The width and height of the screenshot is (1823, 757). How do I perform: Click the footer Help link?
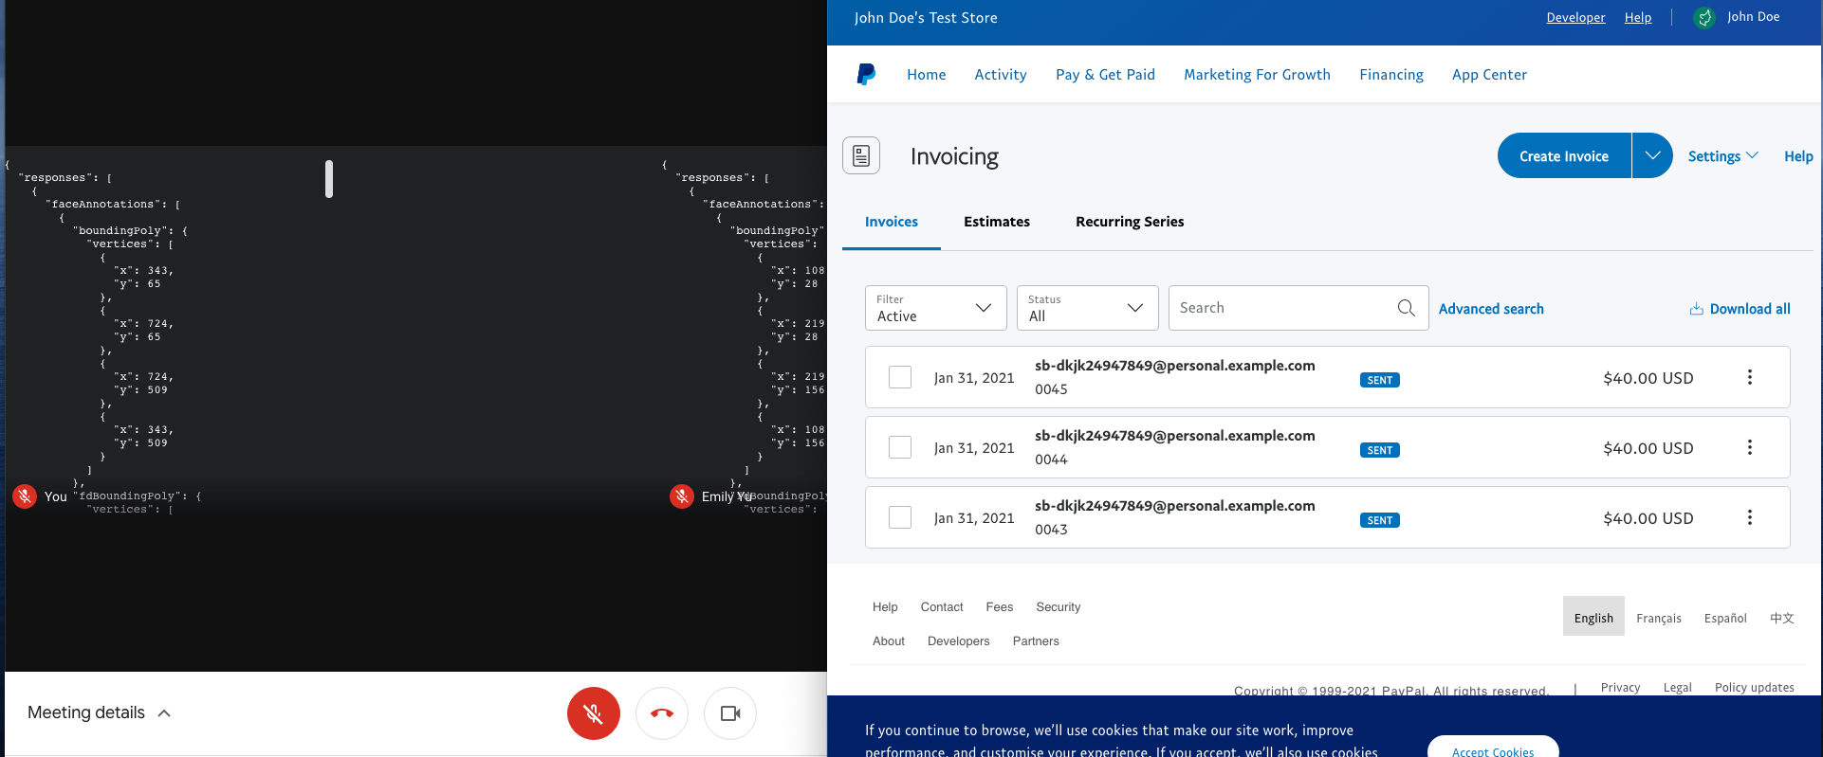coord(885,607)
